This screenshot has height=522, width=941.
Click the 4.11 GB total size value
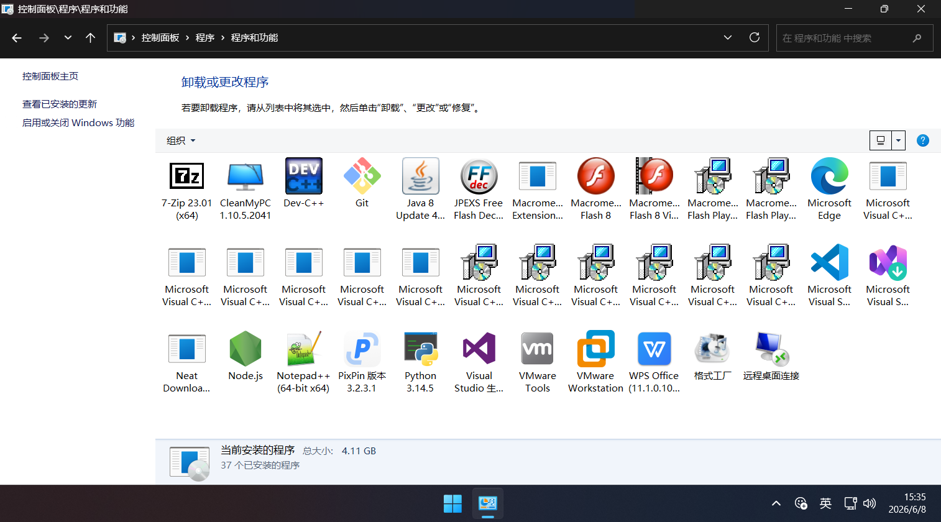coord(359,451)
